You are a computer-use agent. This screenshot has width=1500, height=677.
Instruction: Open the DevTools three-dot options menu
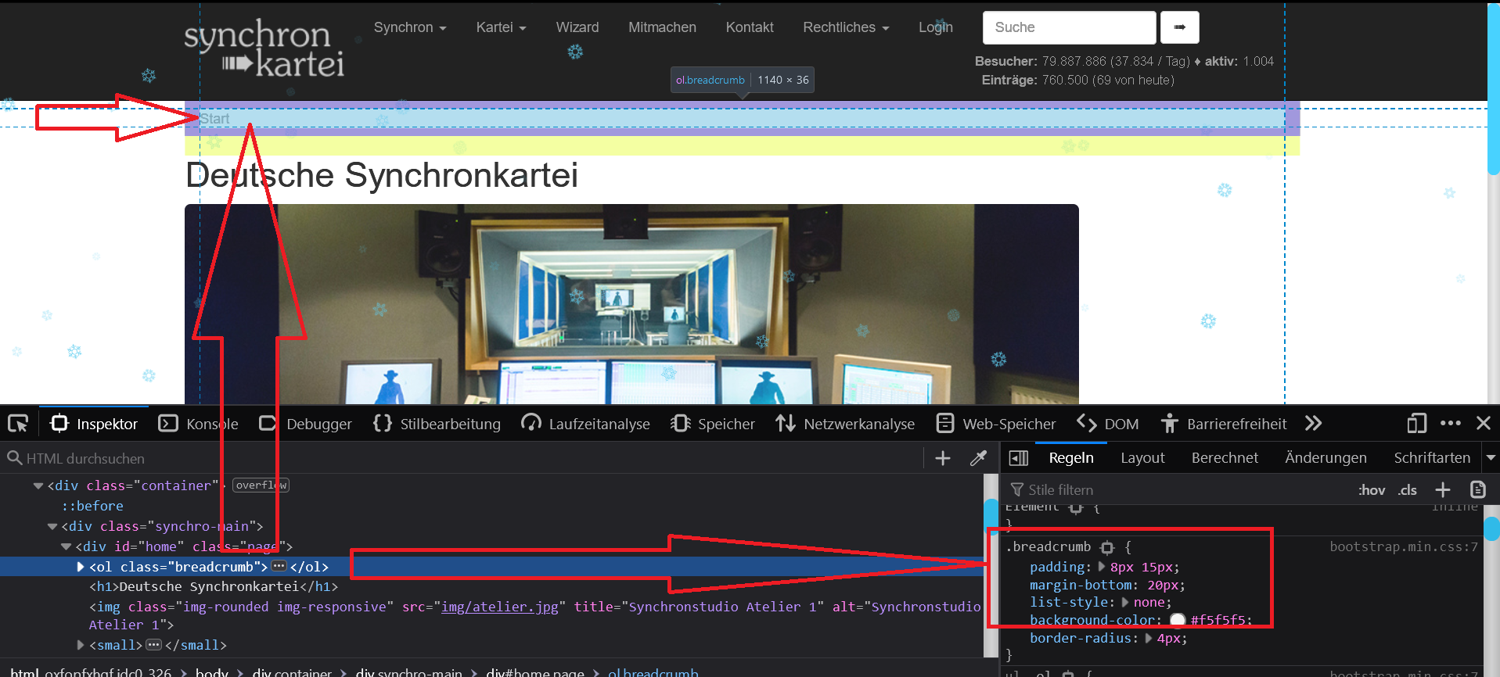coord(1451,423)
